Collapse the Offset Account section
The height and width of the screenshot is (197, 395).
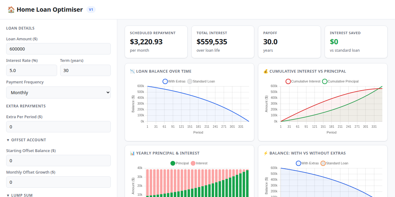click(26, 140)
